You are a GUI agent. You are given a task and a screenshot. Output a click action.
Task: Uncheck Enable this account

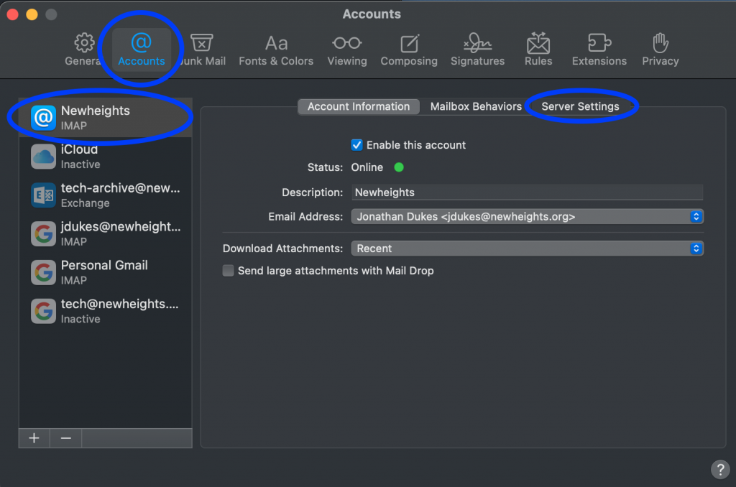(356, 145)
